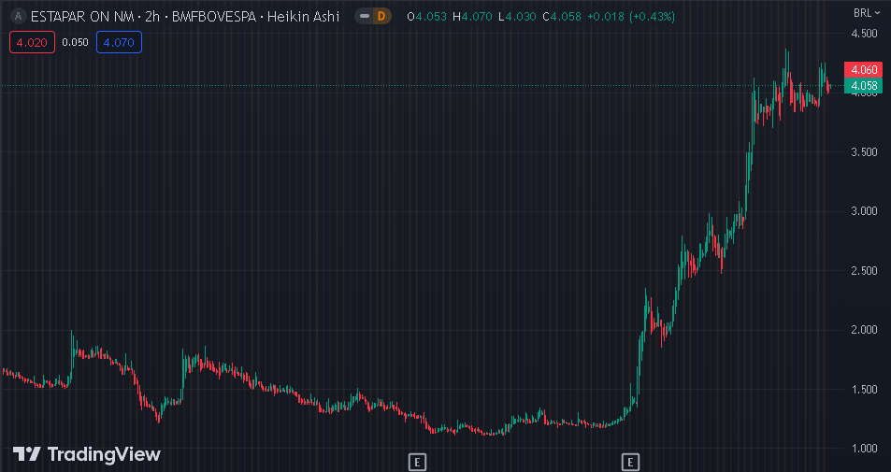Screen dimensions: 891x472
Task: Open the TradingView logo link
Action: (x=87, y=454)
